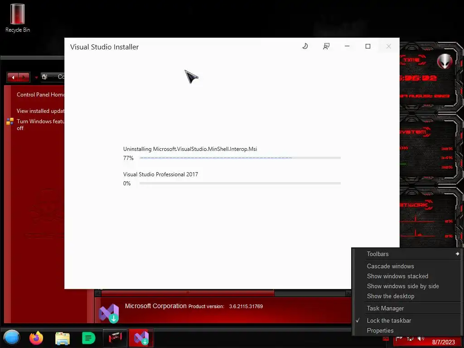The width and height of the screenshot is (464, 348).
Task: Open View installed updates link
Action: [40, 111]
